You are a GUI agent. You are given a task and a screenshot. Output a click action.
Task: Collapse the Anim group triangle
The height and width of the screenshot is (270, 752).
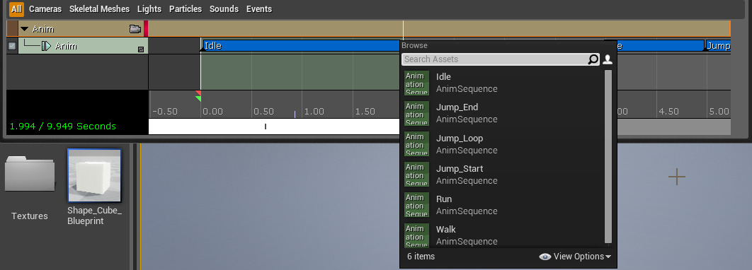pyautogui.click(x=25, y=29)
